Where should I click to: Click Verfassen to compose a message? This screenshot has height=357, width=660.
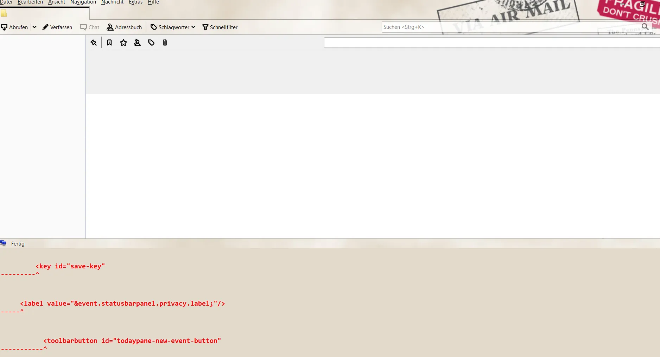pyautogui.click(x=57, y=27)
